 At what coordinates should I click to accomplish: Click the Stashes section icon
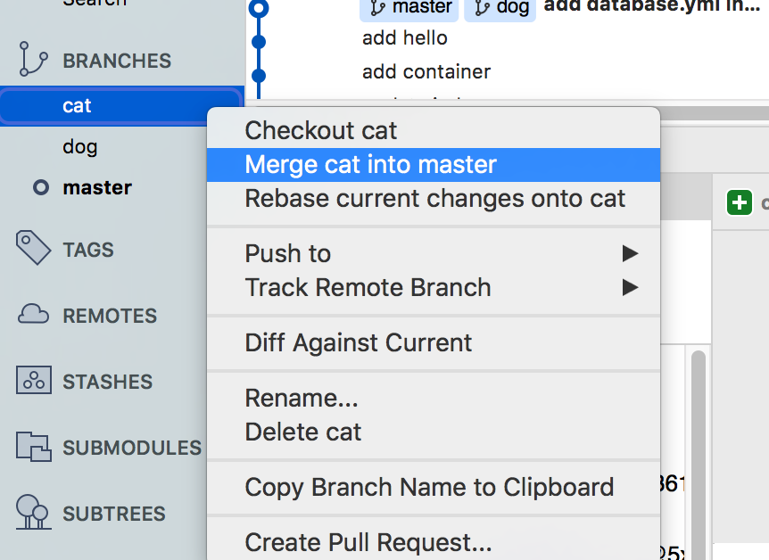tap(34, 381)
